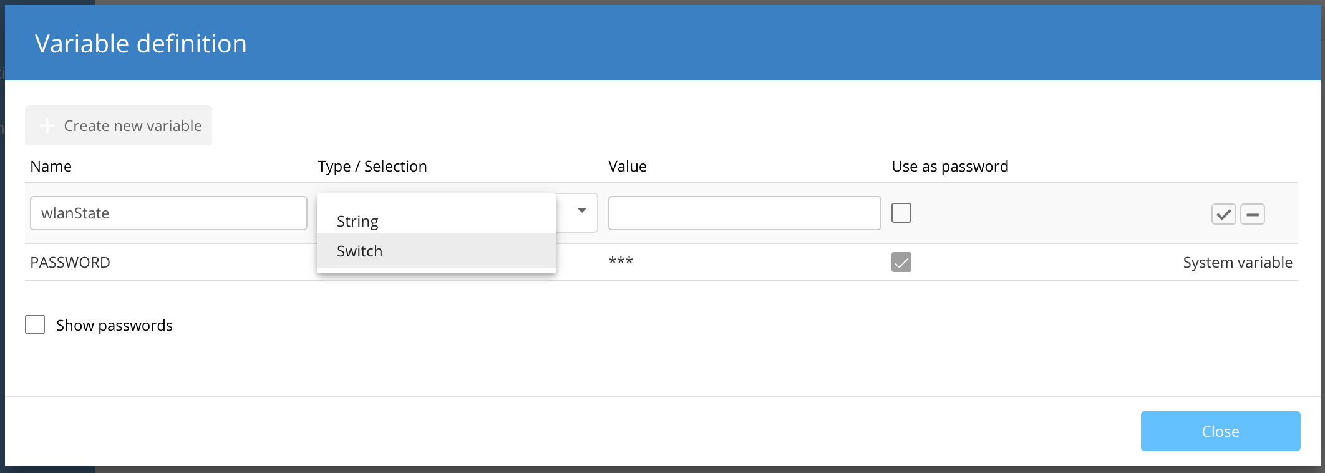This screenshot has width=1325, height=473.
Task: Click the Name column header
Action: click(51, 167)
